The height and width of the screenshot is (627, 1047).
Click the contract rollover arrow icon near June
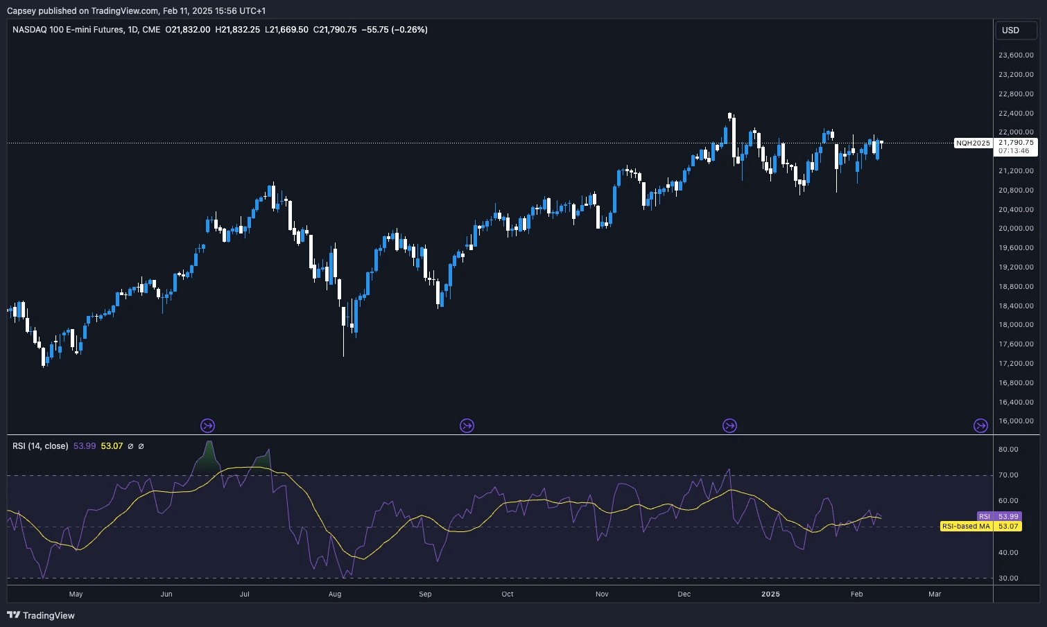pos(207,425)
